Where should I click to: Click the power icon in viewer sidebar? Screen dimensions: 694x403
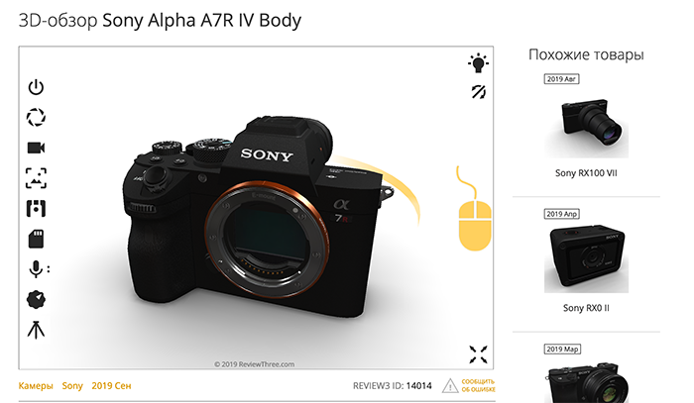36,87
